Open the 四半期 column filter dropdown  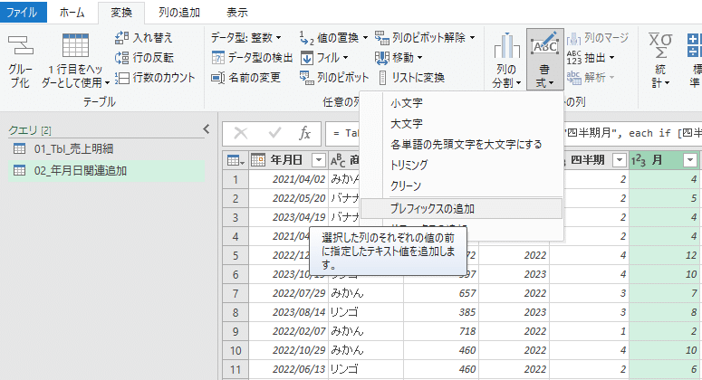(x=620, y=160)
